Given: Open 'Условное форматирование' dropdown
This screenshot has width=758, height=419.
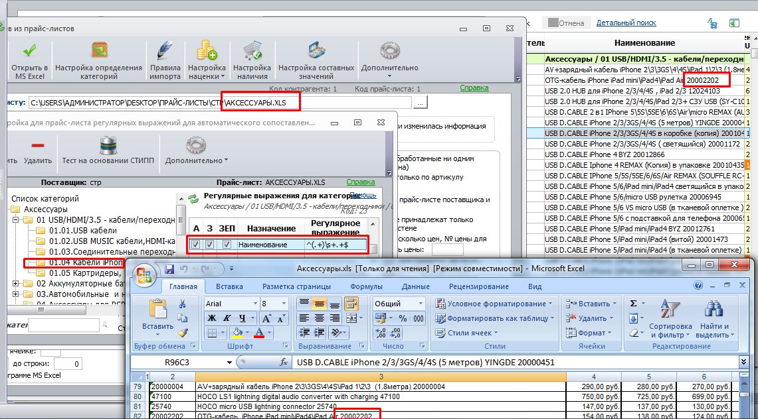Looking at the screenshot, I should (494, 303).
